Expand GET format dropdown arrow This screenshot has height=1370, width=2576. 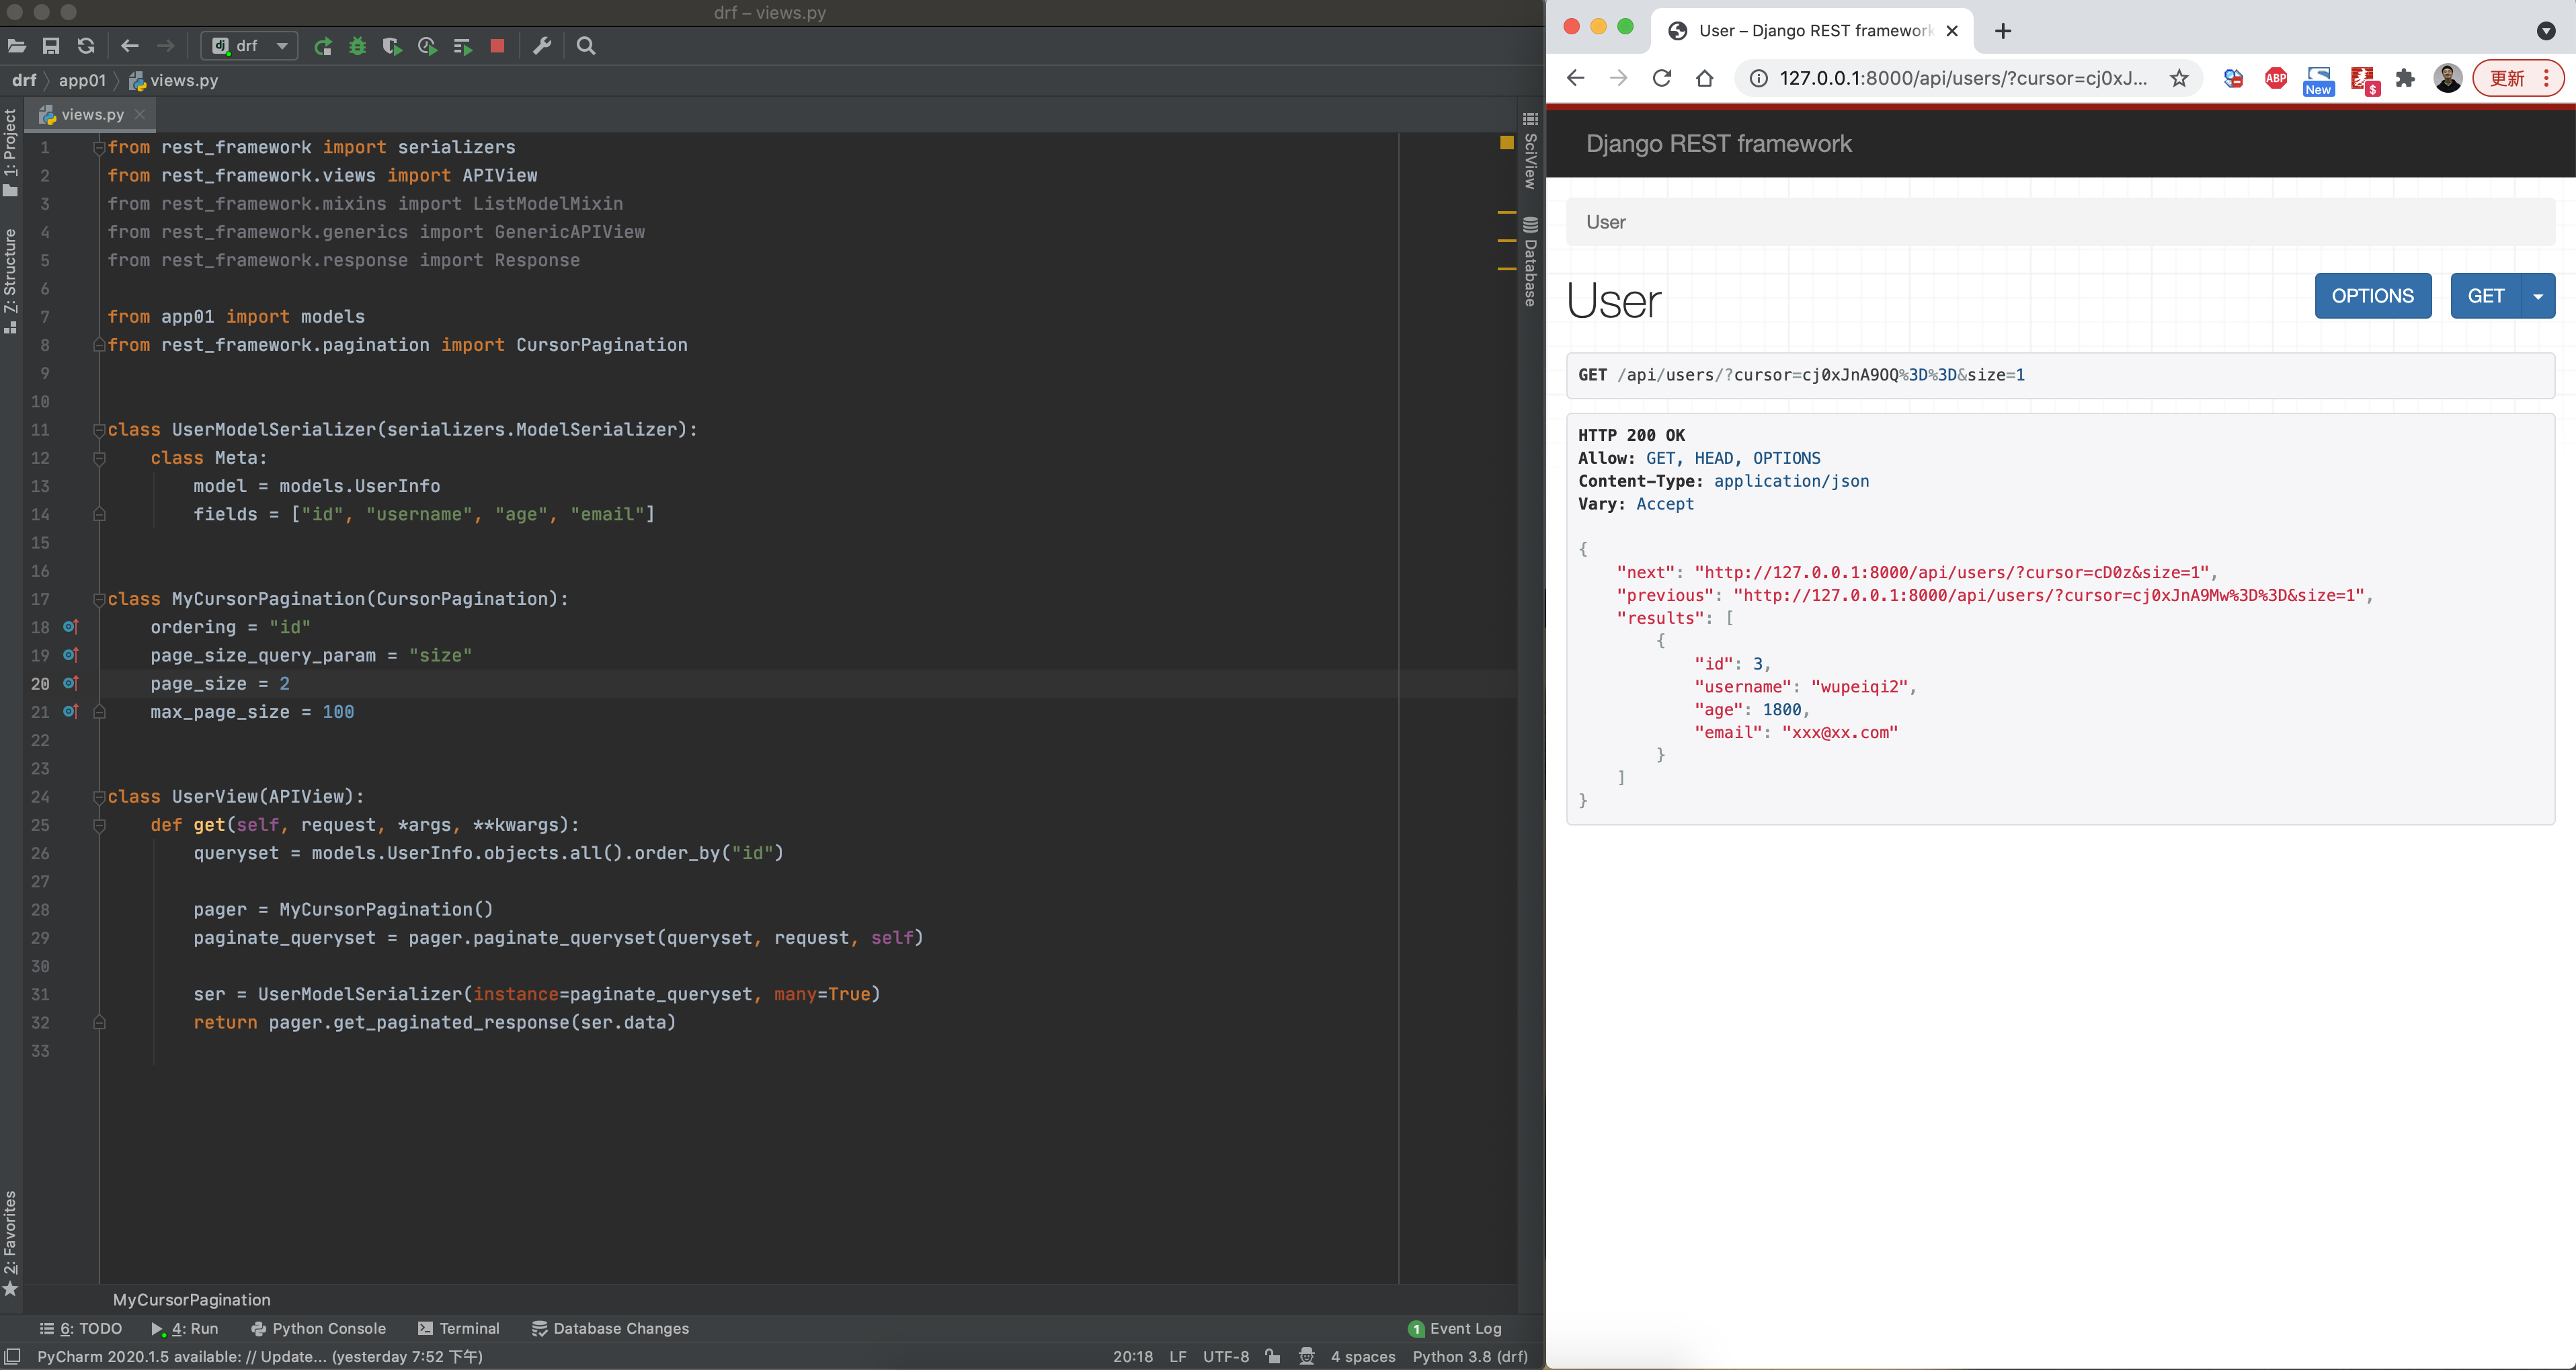pos(2537,296)
